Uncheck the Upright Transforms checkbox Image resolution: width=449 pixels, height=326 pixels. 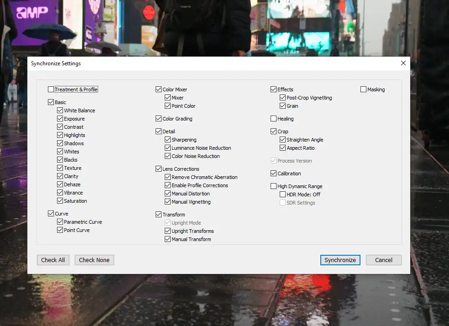click(x=168, y=231)
